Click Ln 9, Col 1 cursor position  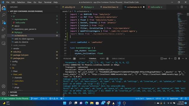140,99
